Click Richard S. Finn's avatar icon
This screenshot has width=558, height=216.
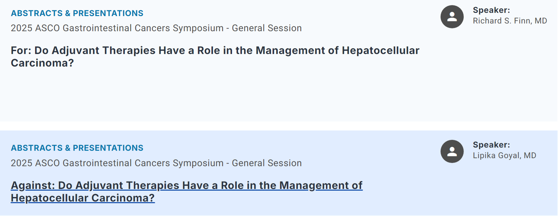[x=452, y=17]
